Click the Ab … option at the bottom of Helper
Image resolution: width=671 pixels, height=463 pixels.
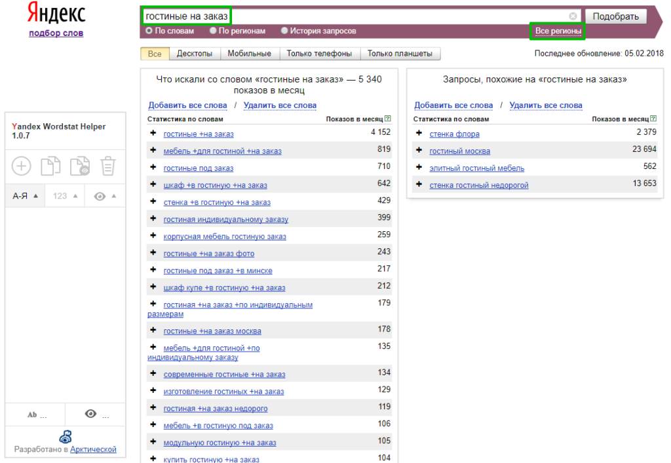pyautogui.click(x=37, y=415)
